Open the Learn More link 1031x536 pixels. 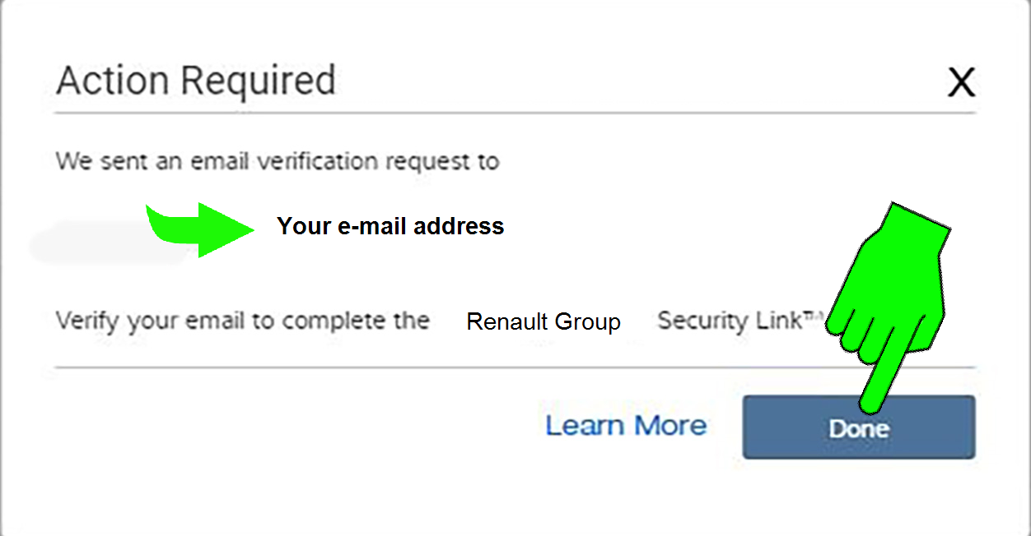[626, 426]
